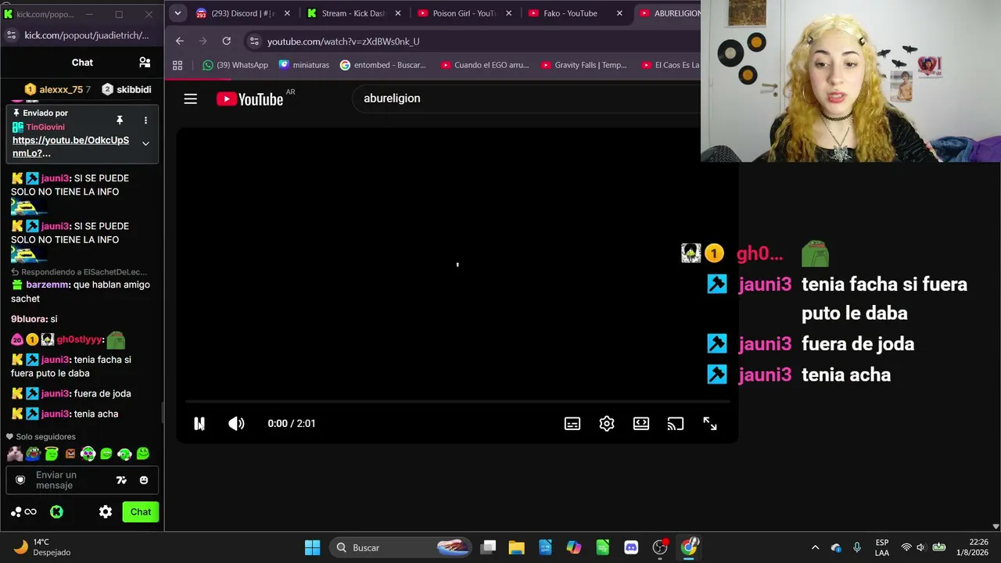Switch to the Fako - YouTube tab
This screenshot has width=1001, height=563.
click(x=575, y=13)
